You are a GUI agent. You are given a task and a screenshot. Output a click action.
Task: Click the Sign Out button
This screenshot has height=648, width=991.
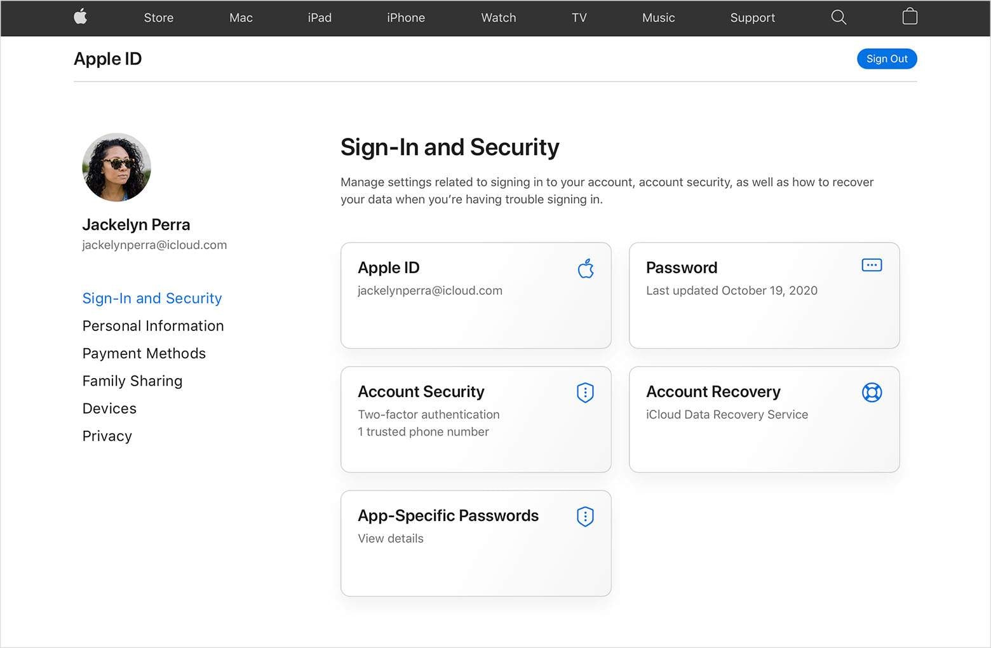pyautogui.click(x=887, y=58)
